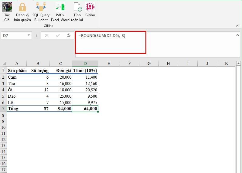Select column F header
The image size is (242, 173).
(x=129, y=63)
